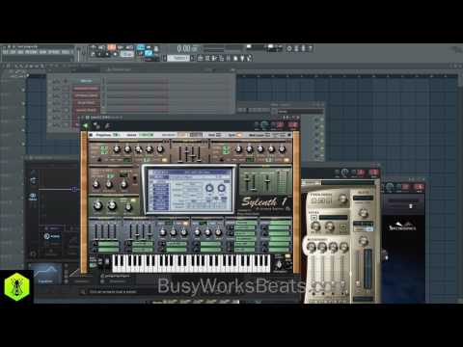Click Filter A Drive knob in Sylenth1
This screenshot has height=347, width=463.
(124, 184)
